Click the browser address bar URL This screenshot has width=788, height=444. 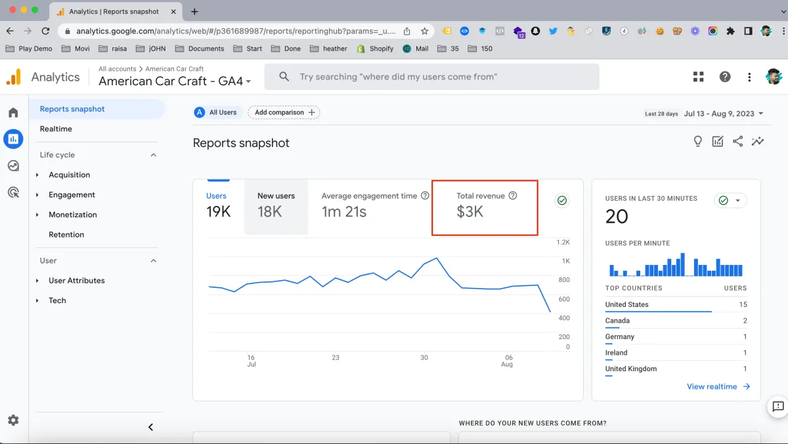[236, 31]
